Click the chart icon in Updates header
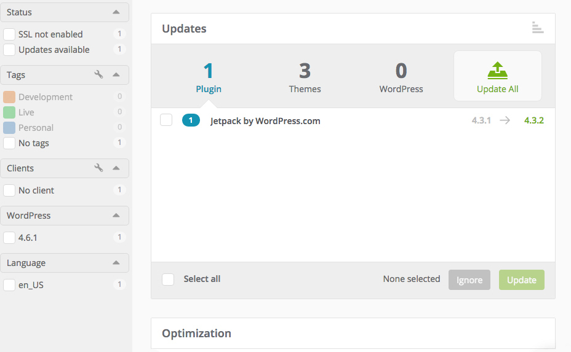 (538, 28)
